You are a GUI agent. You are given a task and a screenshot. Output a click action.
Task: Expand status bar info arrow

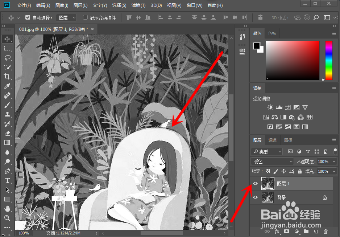pos(96,233)
